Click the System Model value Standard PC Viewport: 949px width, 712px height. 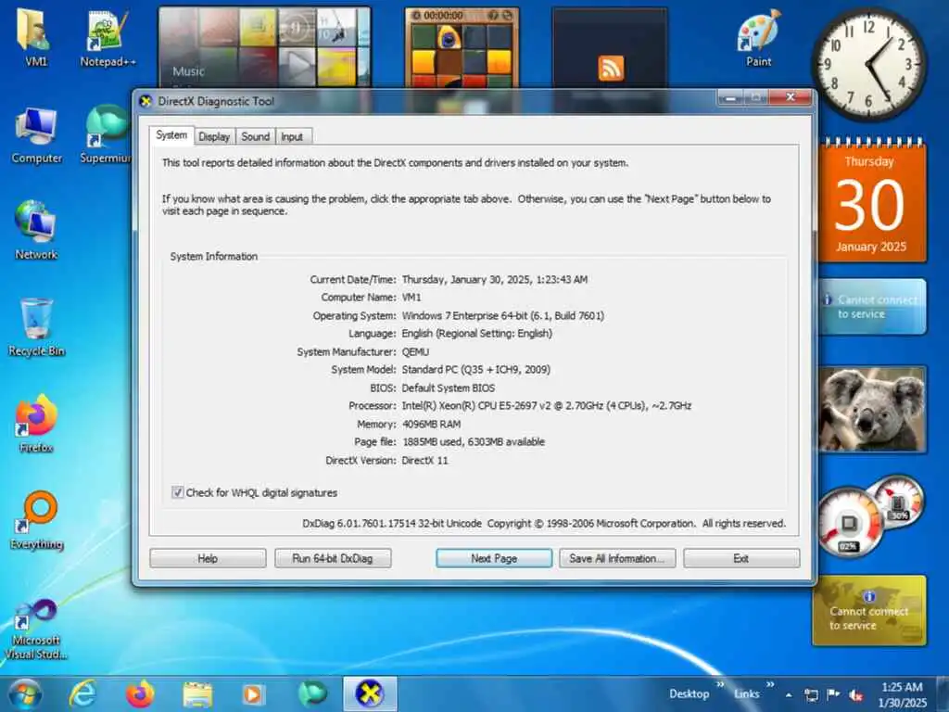coord(475,369)
